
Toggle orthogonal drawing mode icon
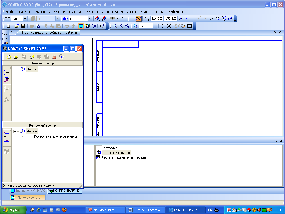pos(132,19)
